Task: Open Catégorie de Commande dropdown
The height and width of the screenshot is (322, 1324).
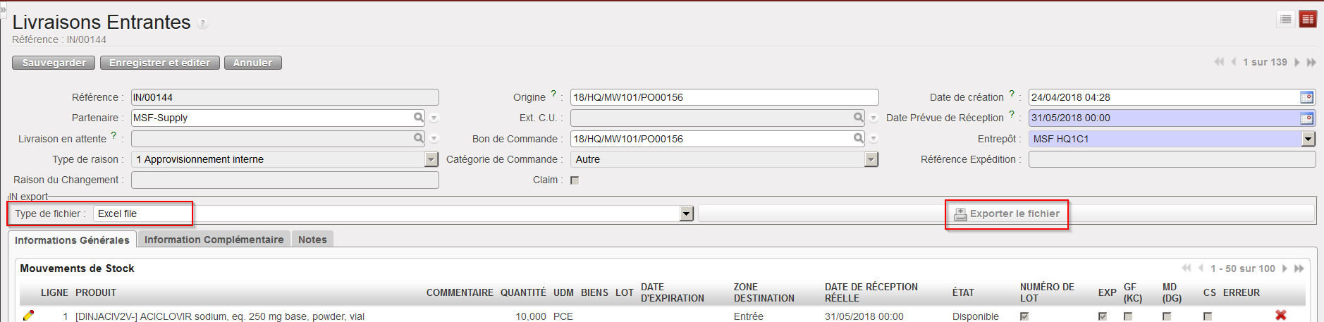Action: click(871, 159)
